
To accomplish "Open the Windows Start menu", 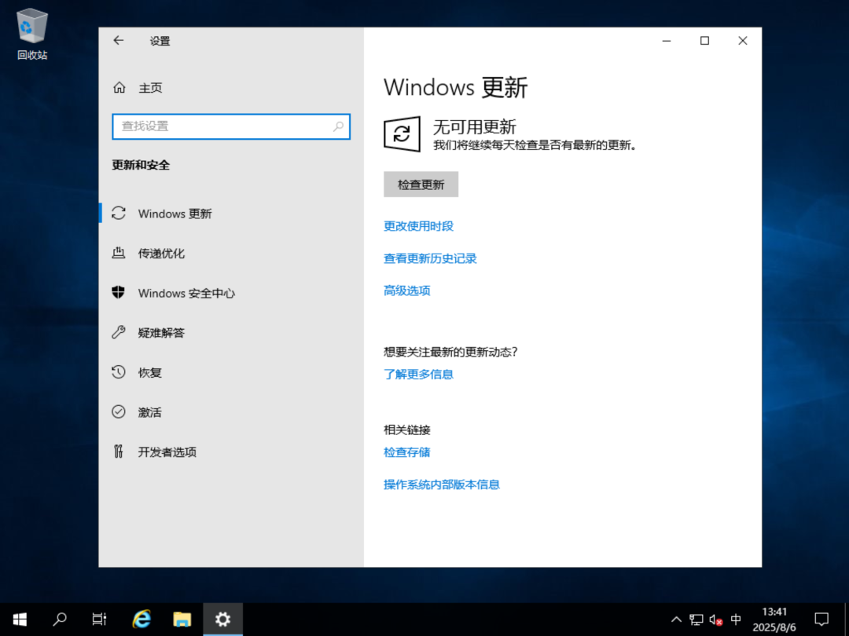I will coord(20,620).
